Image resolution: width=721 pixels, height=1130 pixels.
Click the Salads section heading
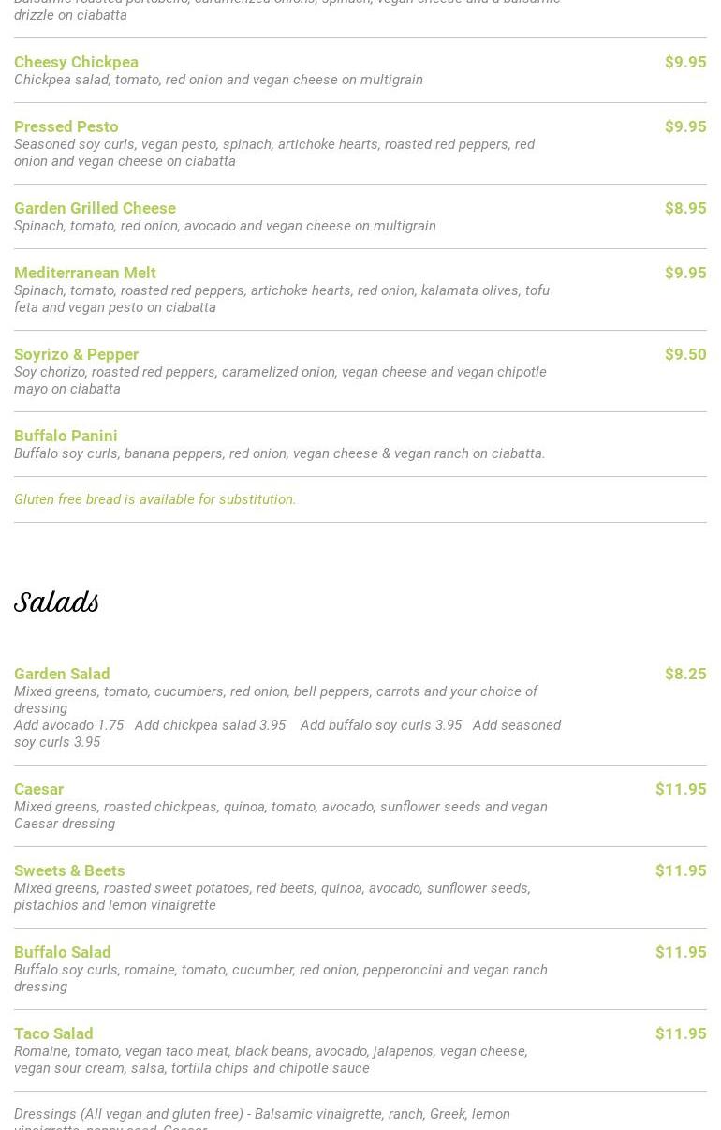coord(56,602)
